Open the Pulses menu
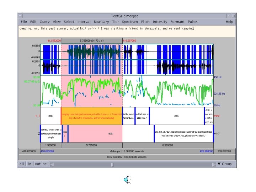Screen dimensions: 256x192 tap(193, 22)
